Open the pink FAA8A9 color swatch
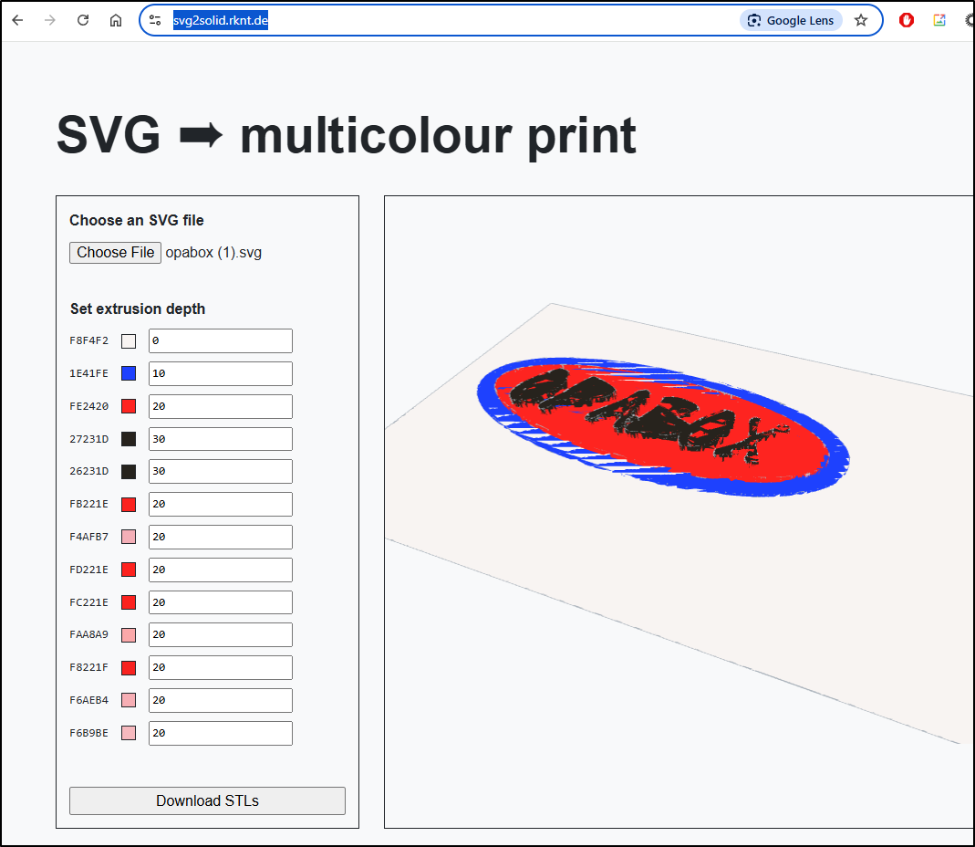The width and height of the screenshot is (975, 847). pyautogui.click(x=129, y=634)
